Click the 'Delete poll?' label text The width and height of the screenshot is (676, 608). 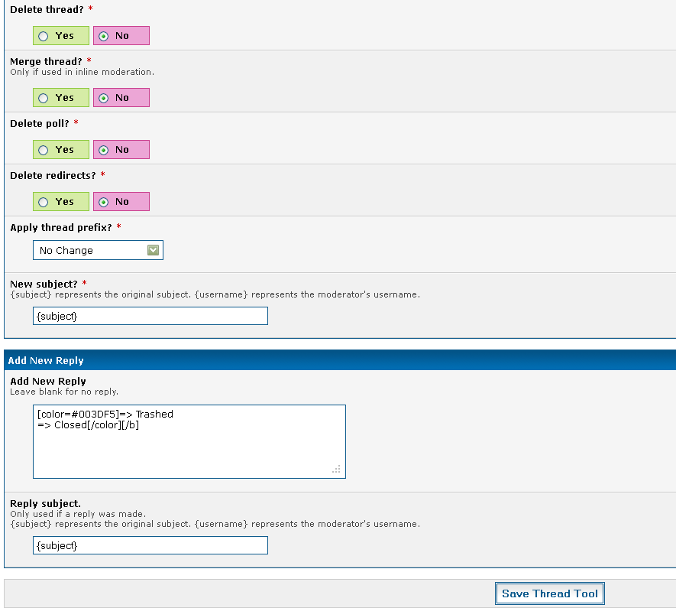click(x=39, y=123)
